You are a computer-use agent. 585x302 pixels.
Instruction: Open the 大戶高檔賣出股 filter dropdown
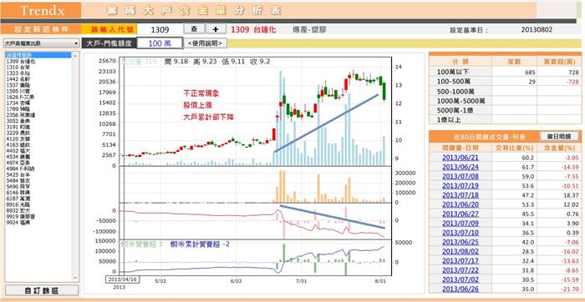pyautogui.click(x=41, y=43)
